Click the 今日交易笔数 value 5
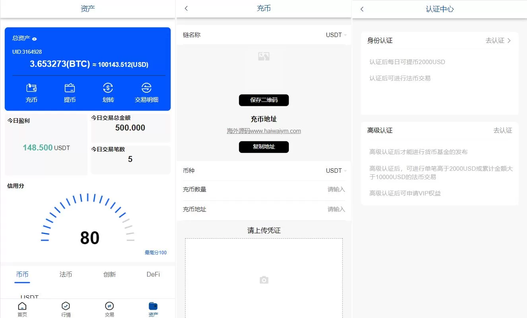527x318 pixels. pos(130,159)
